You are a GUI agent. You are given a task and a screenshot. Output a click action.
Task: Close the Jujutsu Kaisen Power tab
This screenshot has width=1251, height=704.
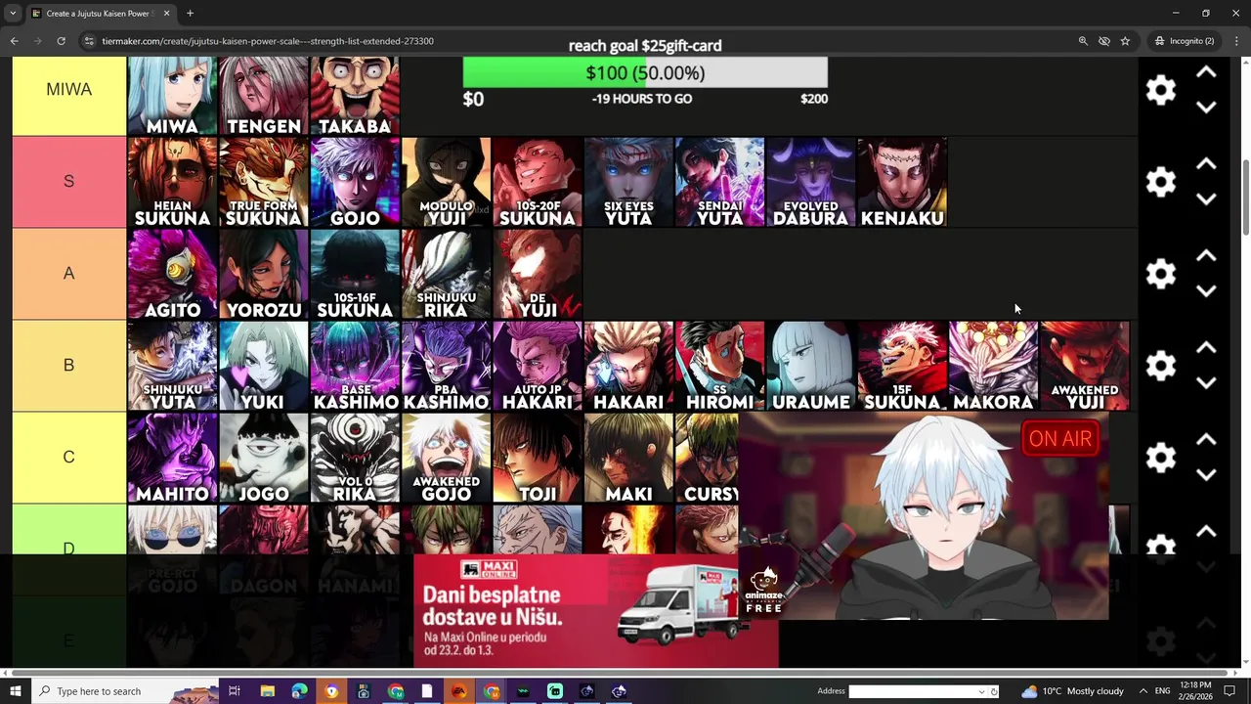pos(166,14)
